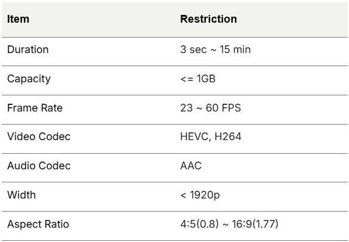Click the 15 min text in Duration row
This screenshot has height=242, width=349.
pos(235,49)
